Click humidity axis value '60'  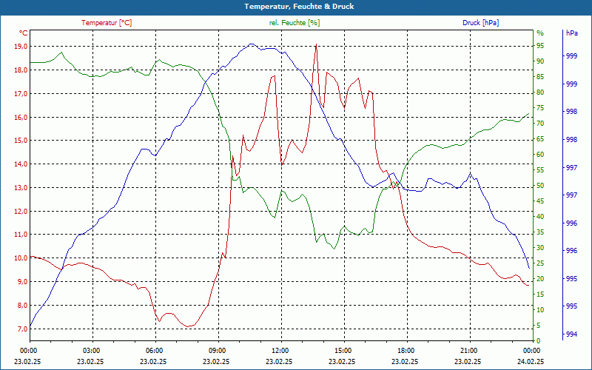coord(540,155)
